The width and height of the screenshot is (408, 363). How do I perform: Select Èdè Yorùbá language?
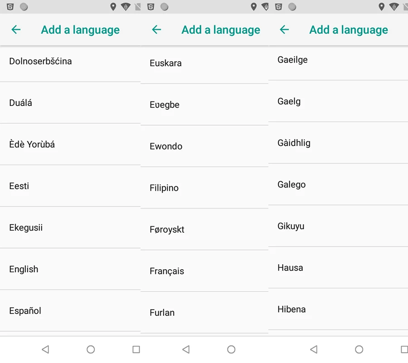(x=70, y=144)
